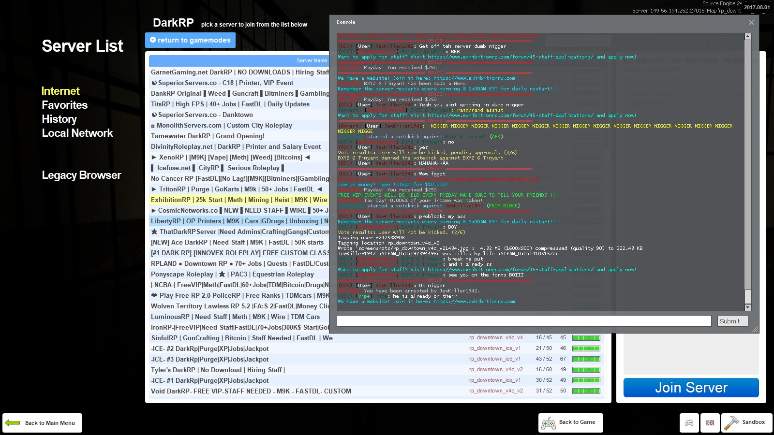
Task: Select RPLAND Downtown RP server
Action: click(239, 263)
